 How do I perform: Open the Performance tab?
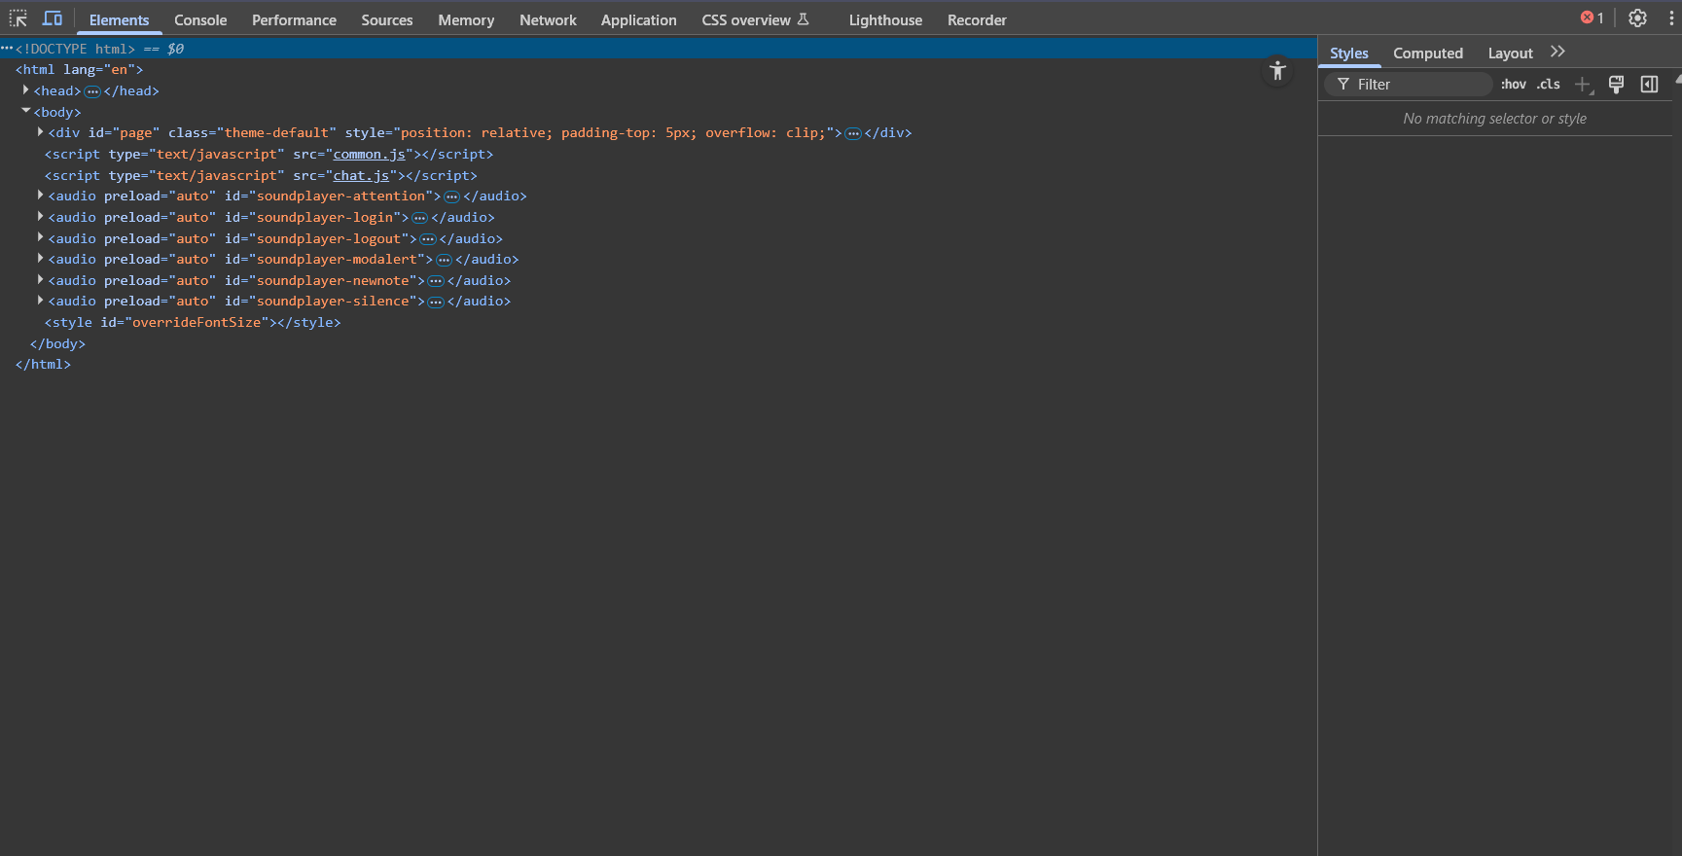(294, 19)
